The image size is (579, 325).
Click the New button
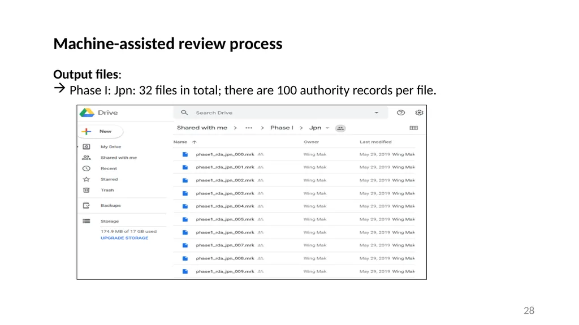click(x=101, y=132)
